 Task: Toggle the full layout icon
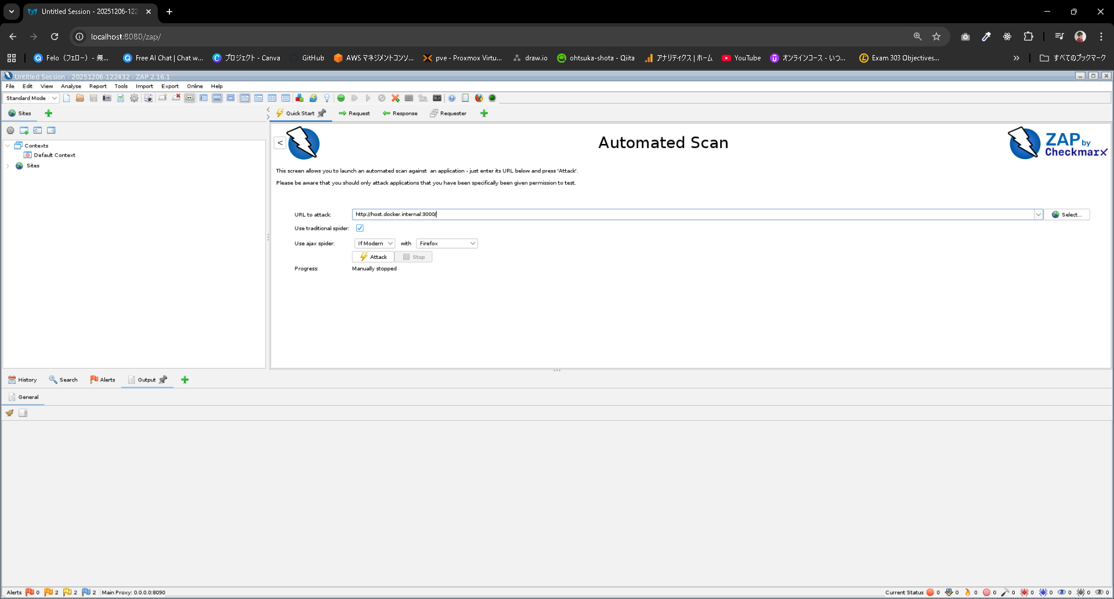(231, 98)
